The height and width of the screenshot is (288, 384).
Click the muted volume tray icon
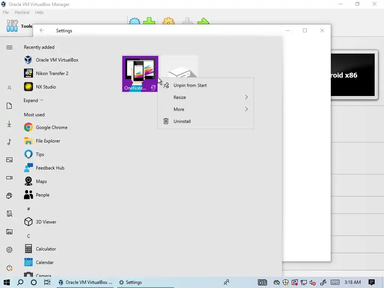point(312,283)
